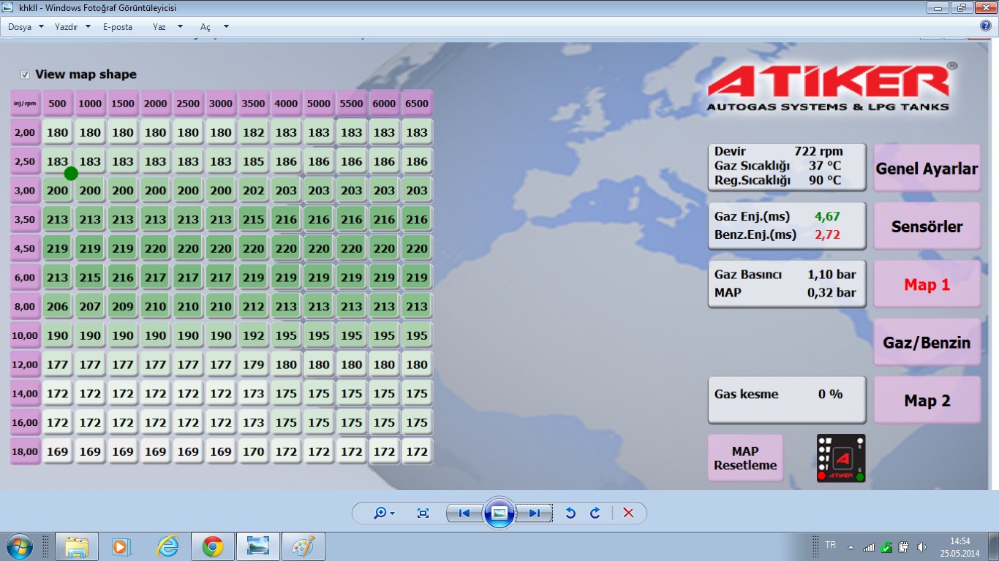The image size is (999, 561).
Task: Click the TR language indicator
Action: click(831, 545)
